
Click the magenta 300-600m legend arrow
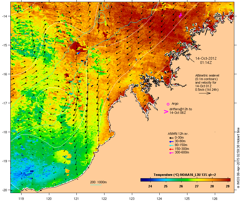[x=171, y=153]
